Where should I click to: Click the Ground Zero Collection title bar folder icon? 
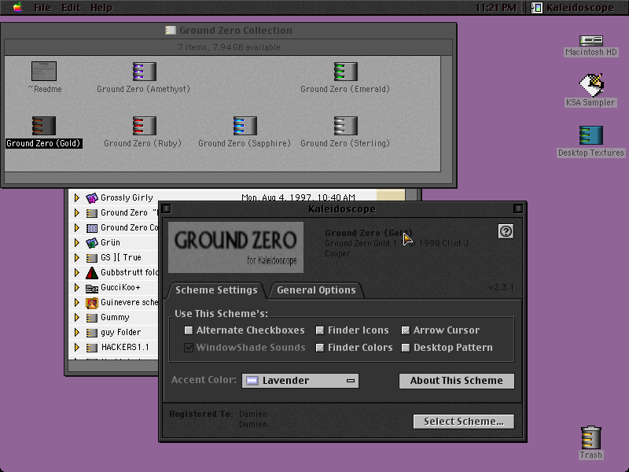coord(171,30)
